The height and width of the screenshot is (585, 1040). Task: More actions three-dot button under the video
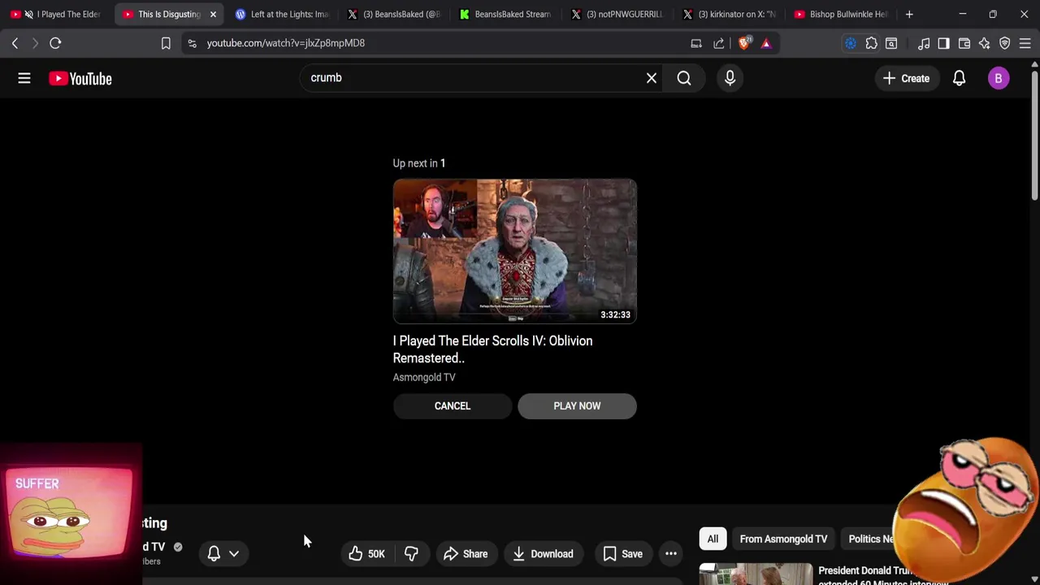(x=671, y=554)
